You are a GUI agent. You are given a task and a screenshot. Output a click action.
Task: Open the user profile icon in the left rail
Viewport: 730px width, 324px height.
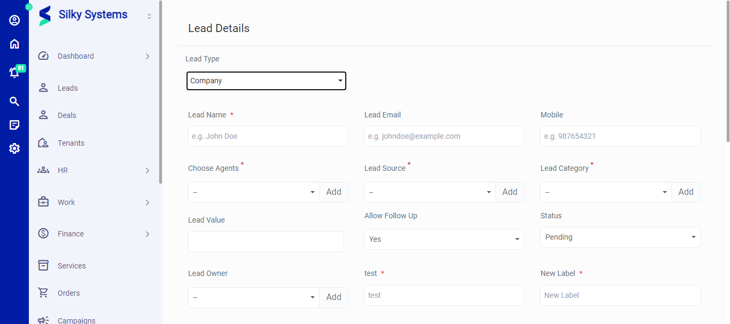pyautogui.click(x=14, y=20)
